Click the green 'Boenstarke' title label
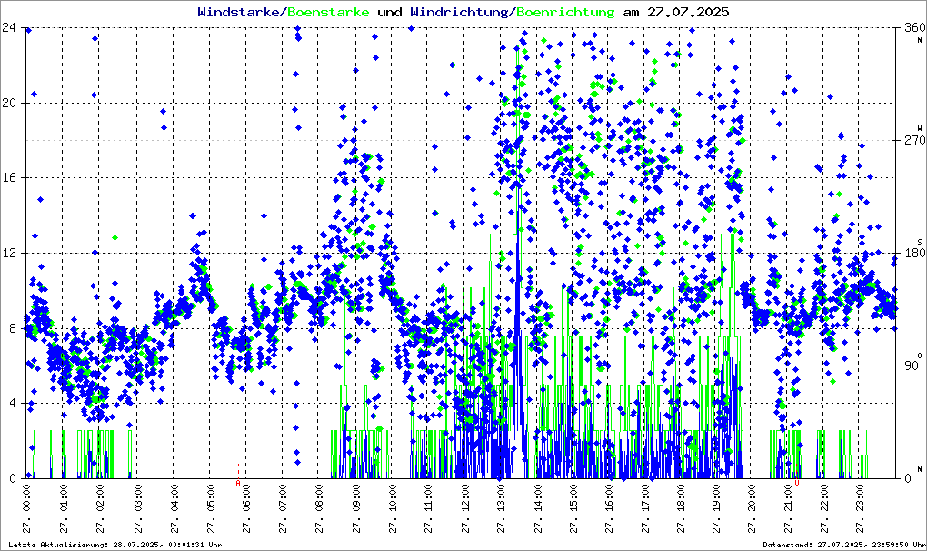This screenshot has height=551, width=927. pos(328,12)
